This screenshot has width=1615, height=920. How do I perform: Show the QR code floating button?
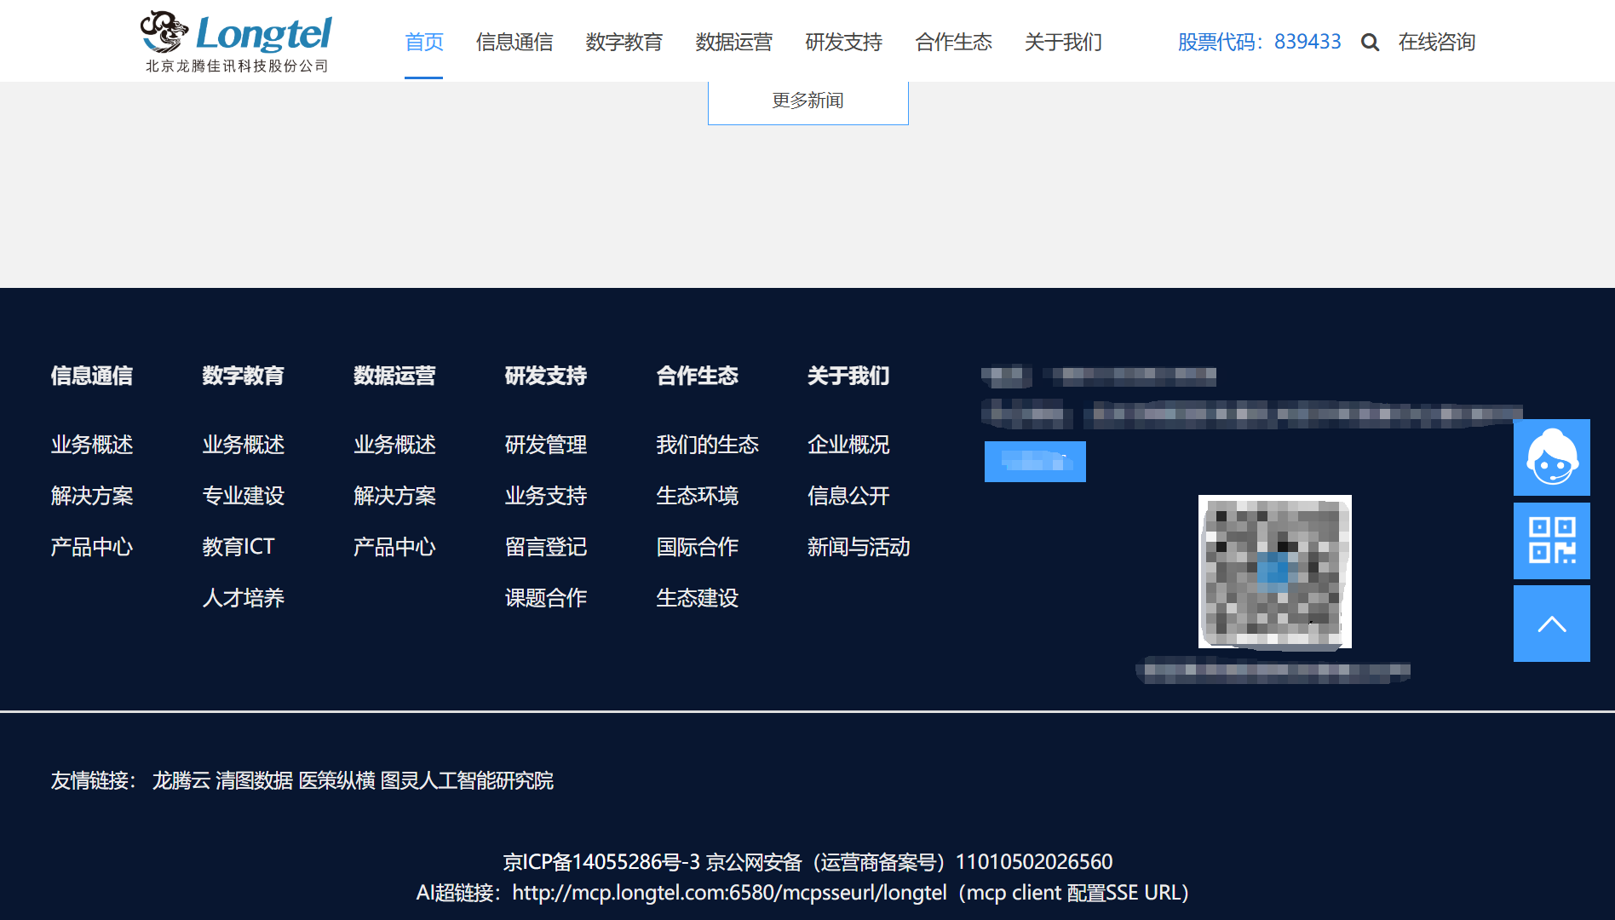(1551, 541)
